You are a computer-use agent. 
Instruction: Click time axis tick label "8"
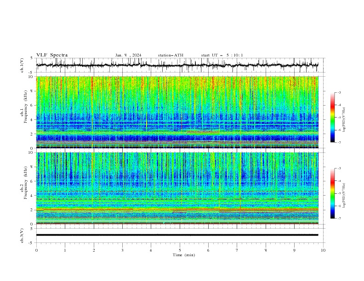pos(266,250)
